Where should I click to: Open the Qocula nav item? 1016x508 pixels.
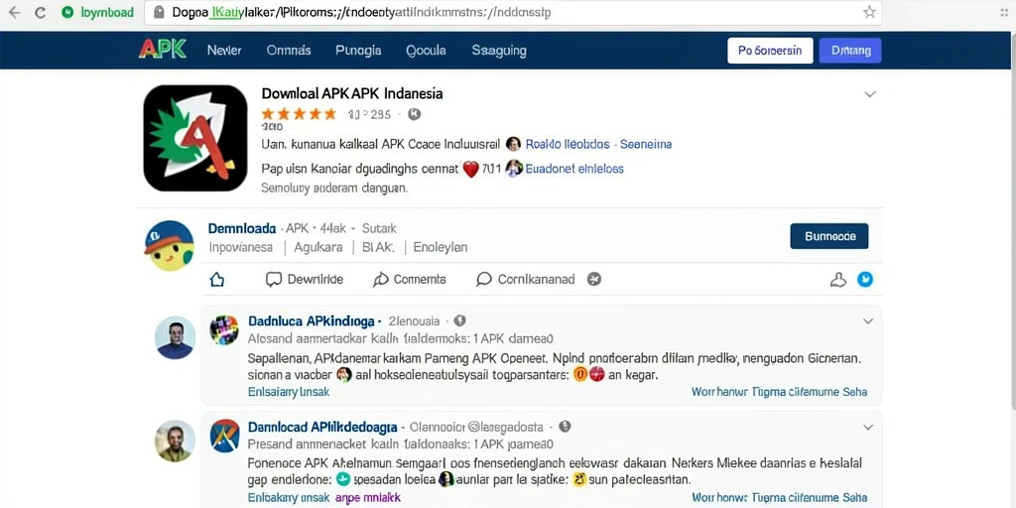[426, 50]
